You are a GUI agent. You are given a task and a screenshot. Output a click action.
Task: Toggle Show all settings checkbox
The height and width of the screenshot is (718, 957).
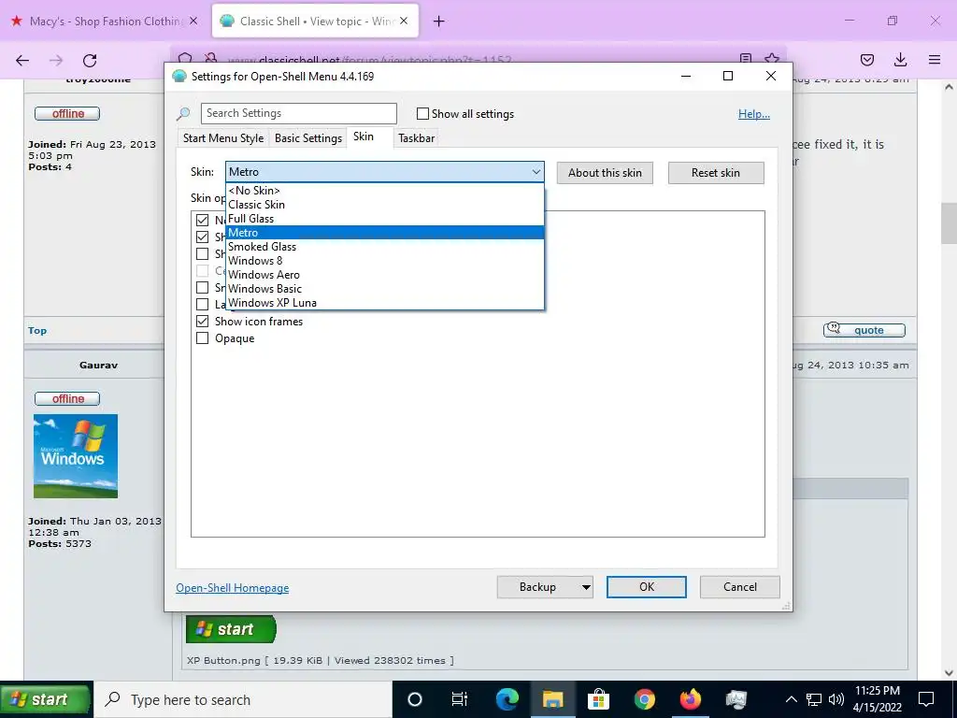coord(422,113)
